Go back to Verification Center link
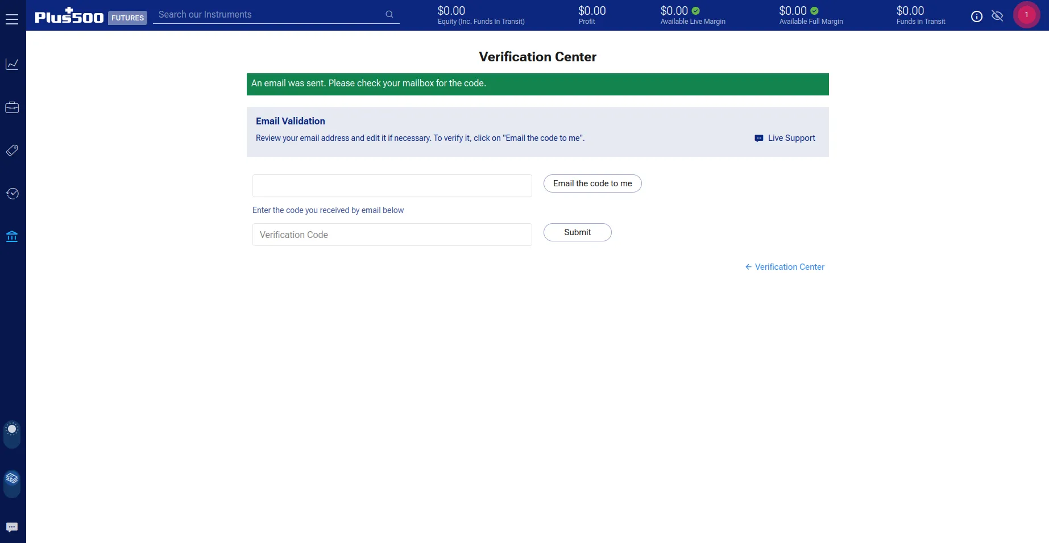 [785, 267]
